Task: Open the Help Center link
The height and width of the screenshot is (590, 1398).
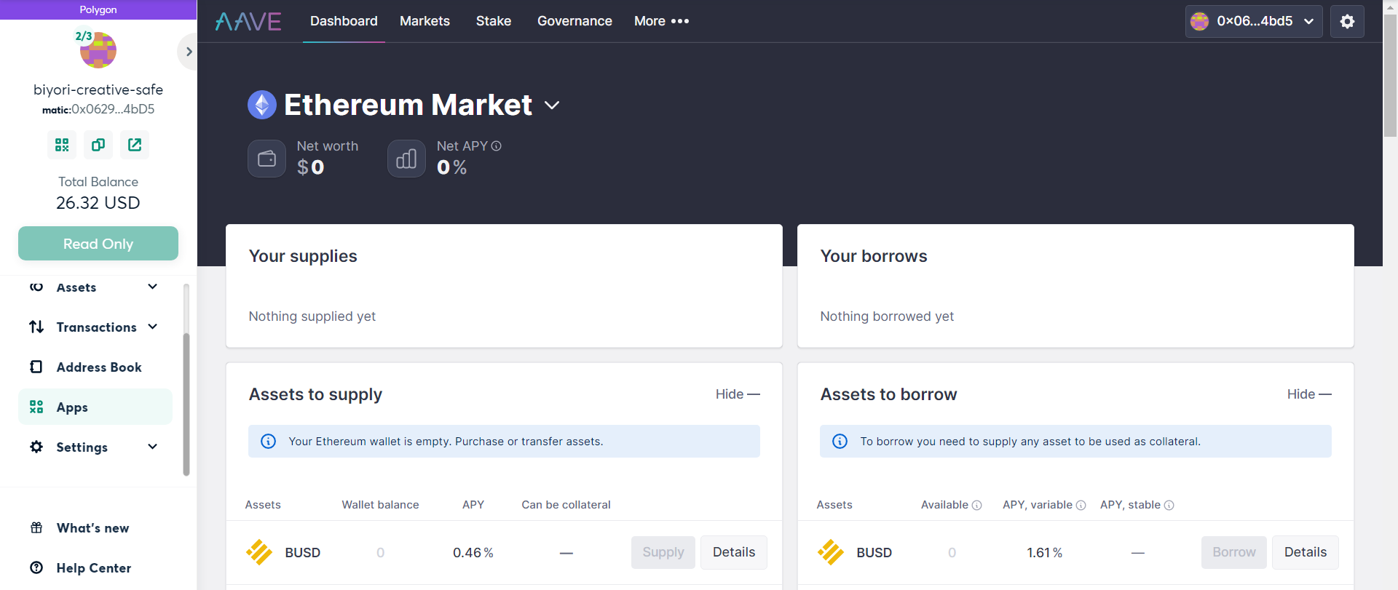Action: 94,567
